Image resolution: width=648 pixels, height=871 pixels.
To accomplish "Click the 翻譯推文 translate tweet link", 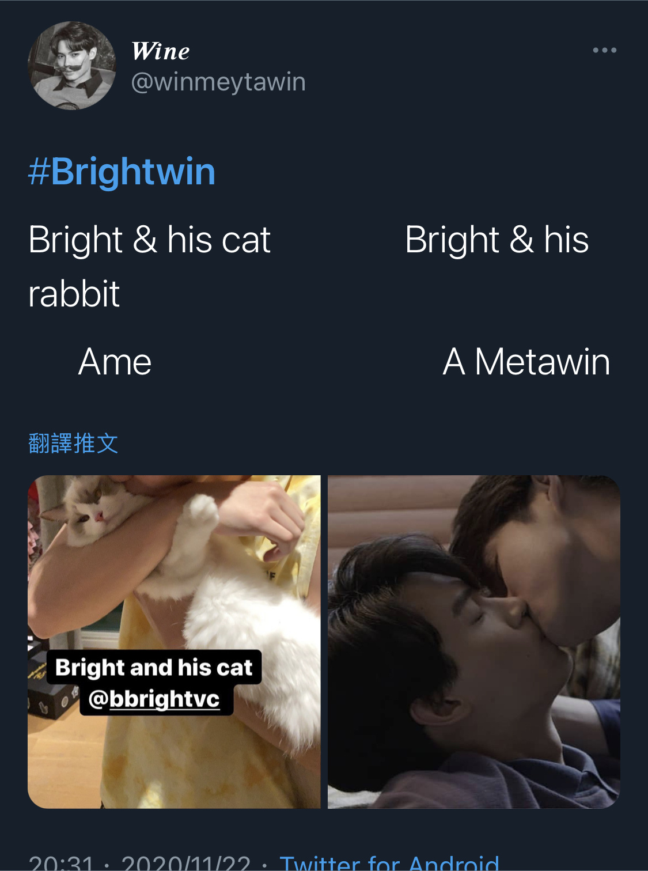I will click(x=73, y=444).
